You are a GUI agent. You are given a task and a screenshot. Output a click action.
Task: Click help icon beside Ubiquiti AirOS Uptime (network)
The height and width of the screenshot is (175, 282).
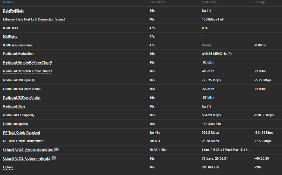pyautogui.click(x=54, y=158)
